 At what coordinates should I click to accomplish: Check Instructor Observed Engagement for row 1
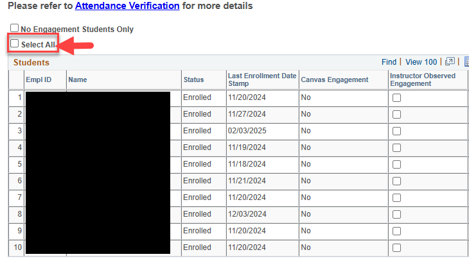tap(396, 98)
